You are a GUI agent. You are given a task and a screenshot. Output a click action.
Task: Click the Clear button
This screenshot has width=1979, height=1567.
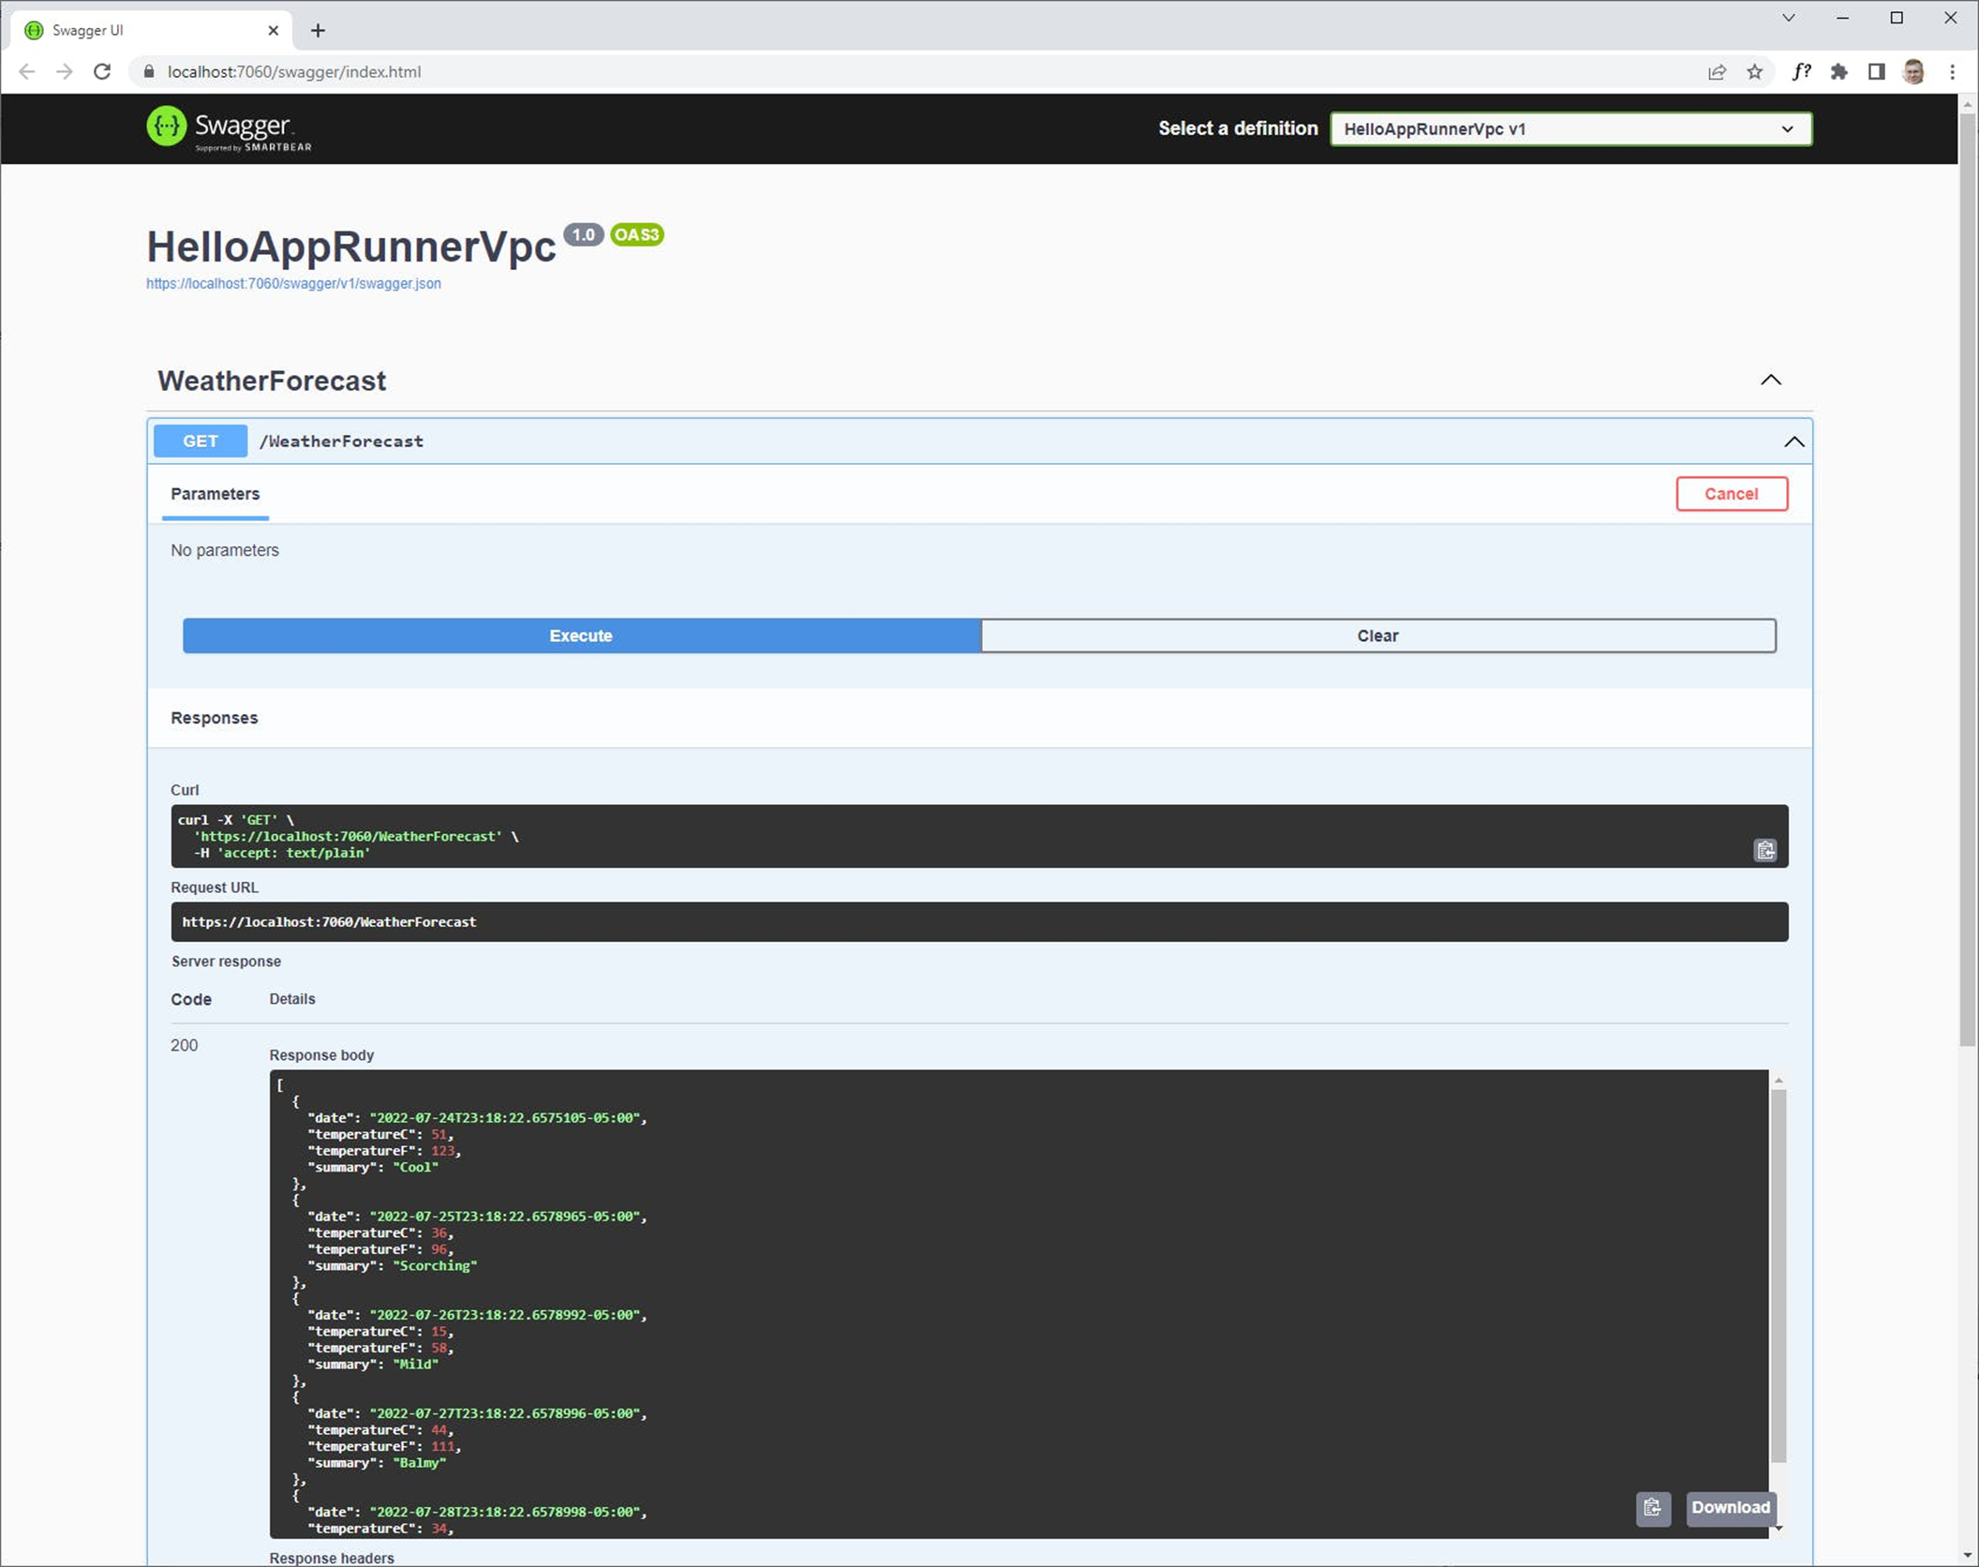tap(1376, 634)
